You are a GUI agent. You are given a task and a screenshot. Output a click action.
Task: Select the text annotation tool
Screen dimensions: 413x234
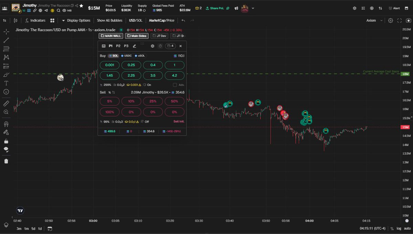(x=6, y=83)
